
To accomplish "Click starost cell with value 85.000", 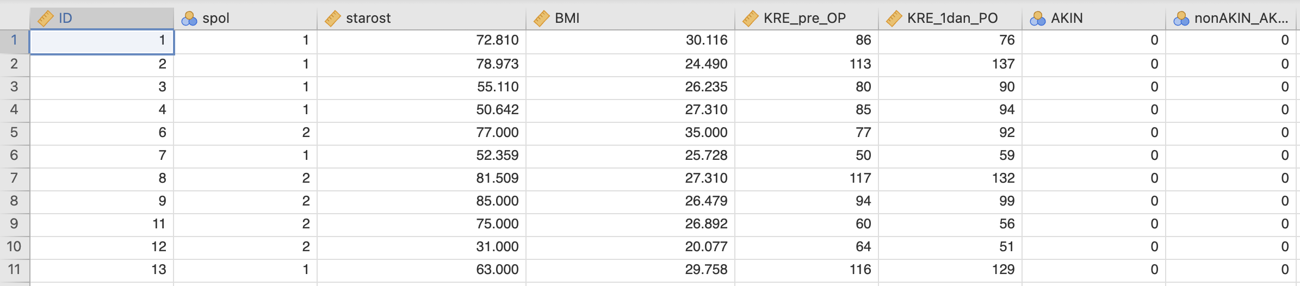I will tap(422, 201).
